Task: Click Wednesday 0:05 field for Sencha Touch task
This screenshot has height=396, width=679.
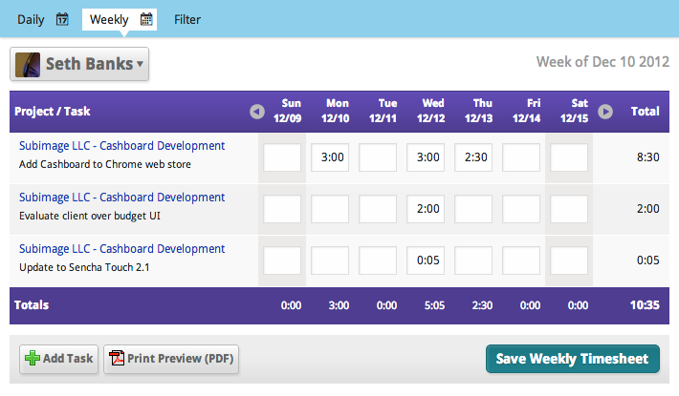Action: click(x=426, y=261)
